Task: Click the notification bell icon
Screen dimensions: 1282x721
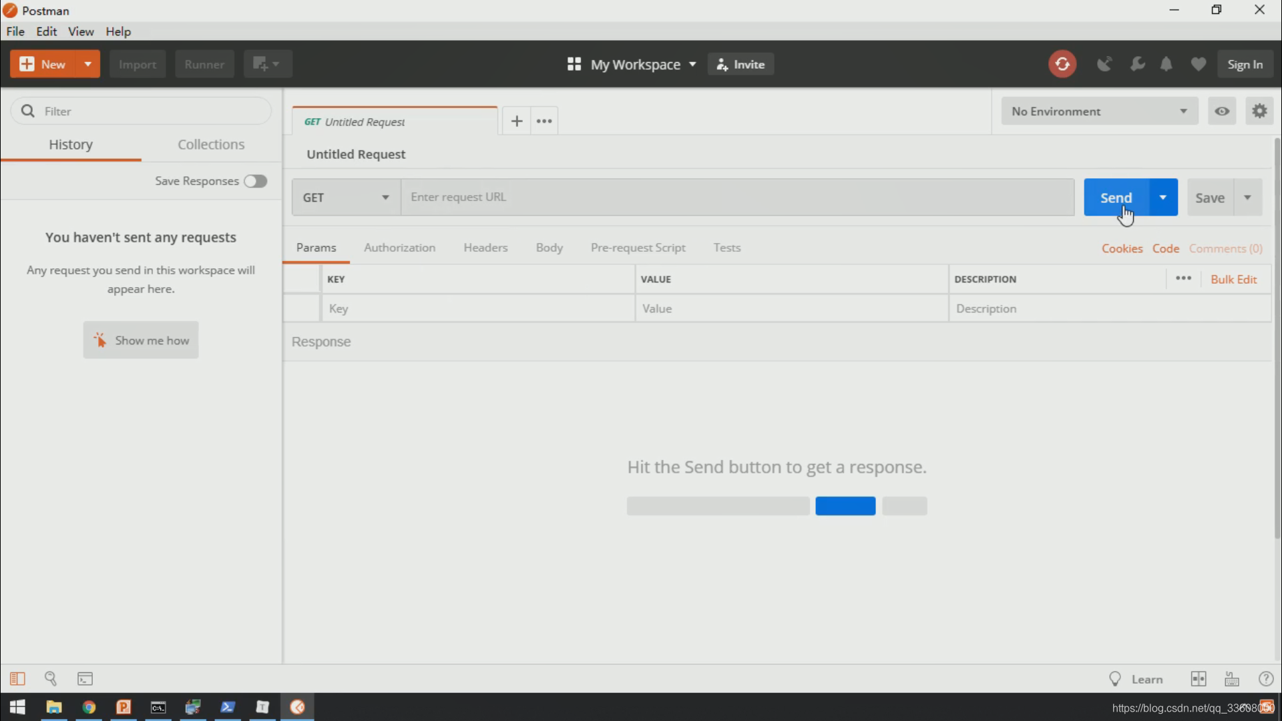Action: click(1168, 64)
